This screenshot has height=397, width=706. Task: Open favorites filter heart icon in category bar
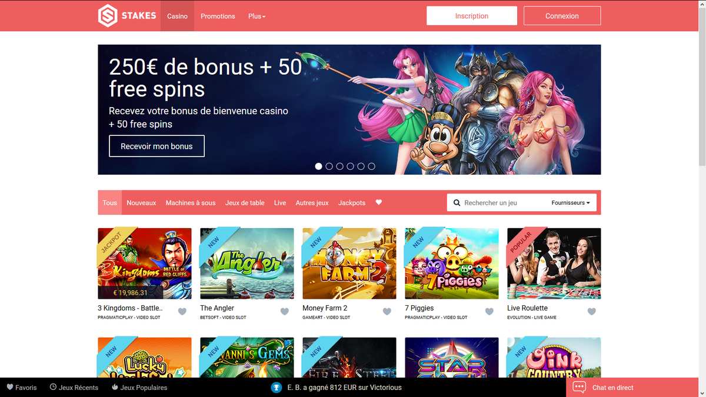point(379,202)
